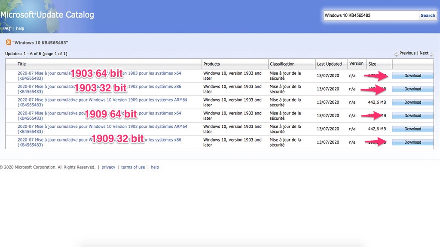Image resolution: width=440 pixels, height=247 pixels.
Task: Open the FAQ link in the header
Action: click(x=6, y=28)
